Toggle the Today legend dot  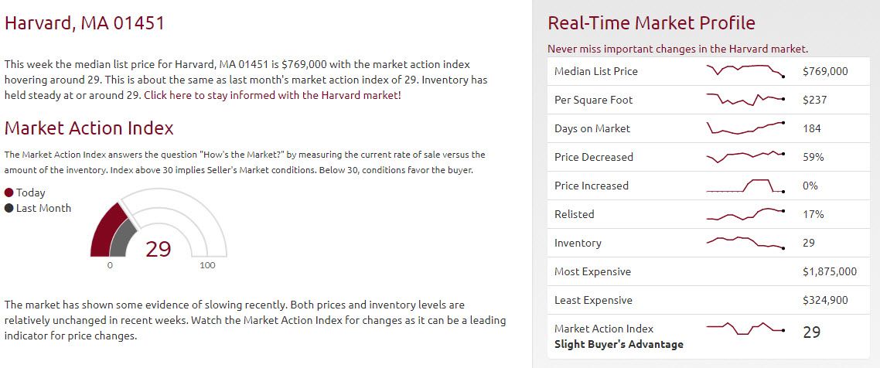[x=9, y=193]
